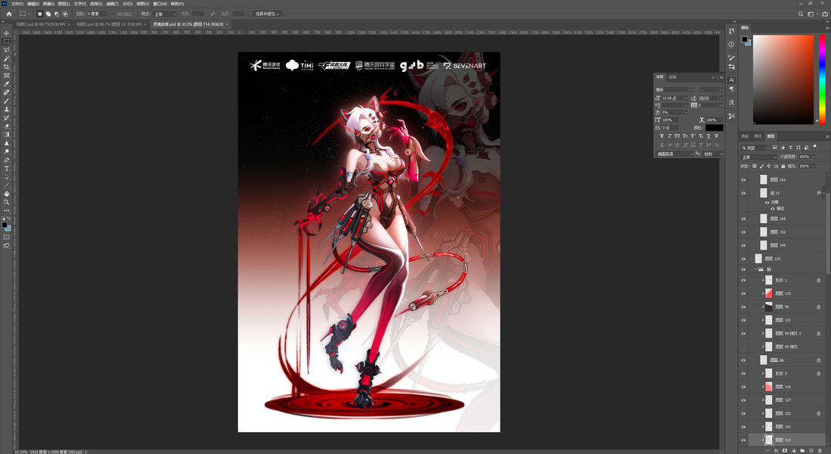The height and width of the screenshot is (454, 831).
Task: Hide layer 图层 120
Action: pos(743,258)
